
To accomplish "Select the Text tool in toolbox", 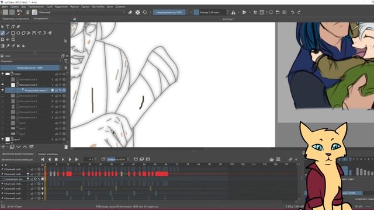I will 8,27.
